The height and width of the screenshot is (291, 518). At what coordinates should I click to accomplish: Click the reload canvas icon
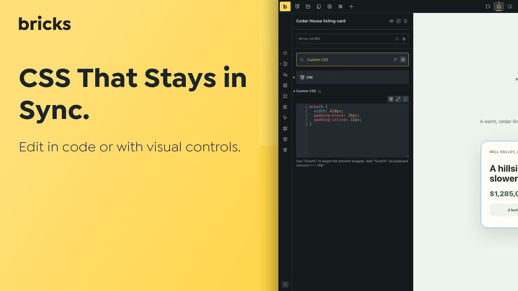[488, 6]
